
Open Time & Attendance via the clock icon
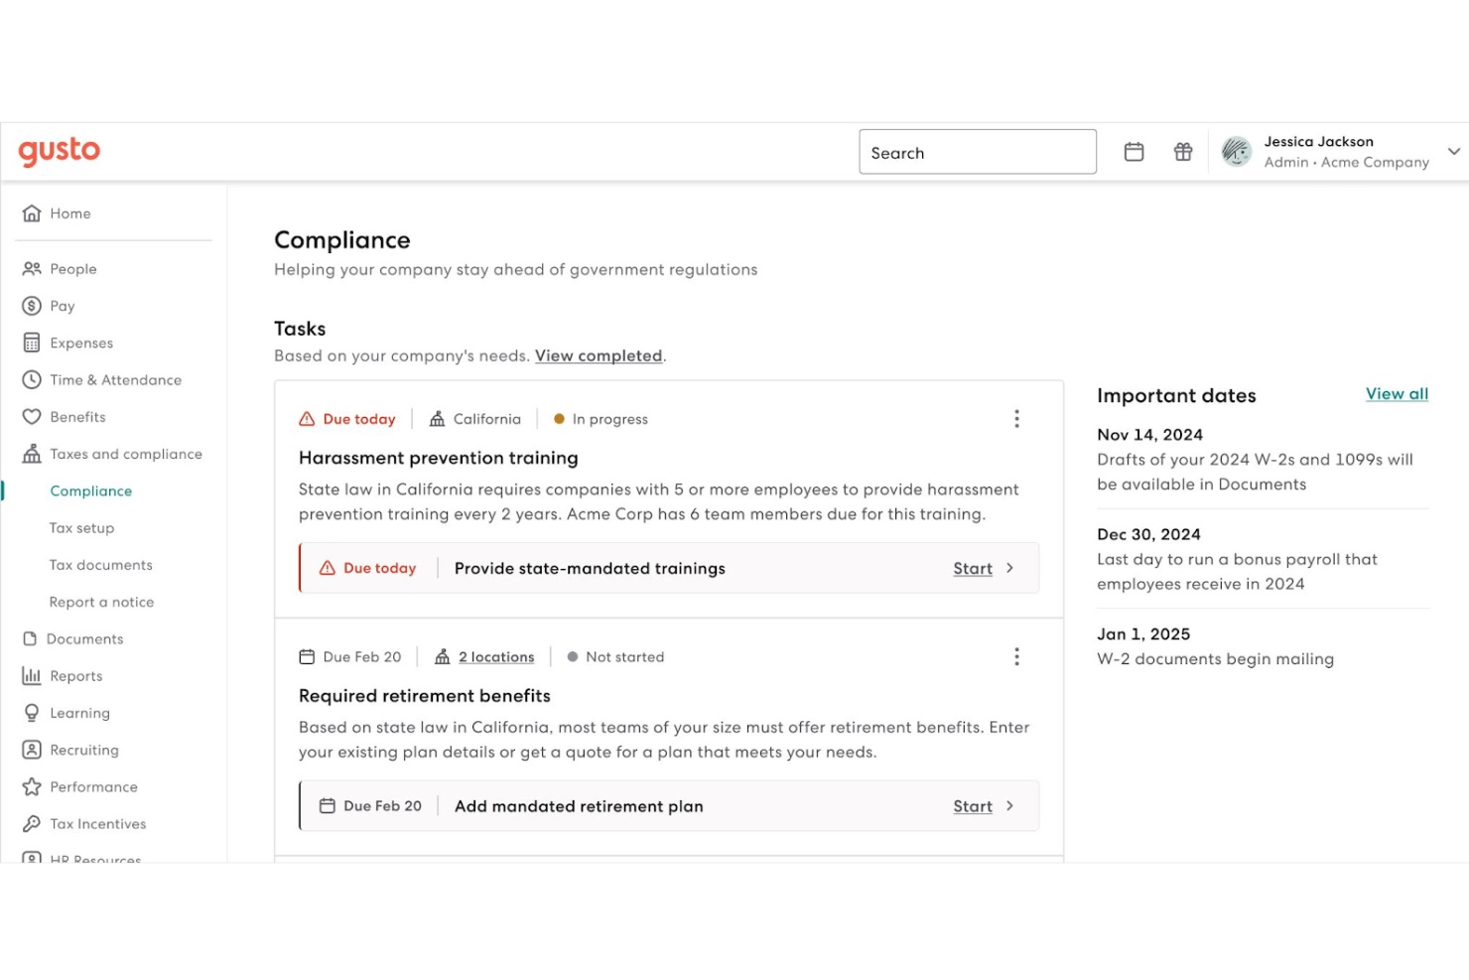pyautogui.click(x=31, y=379)
